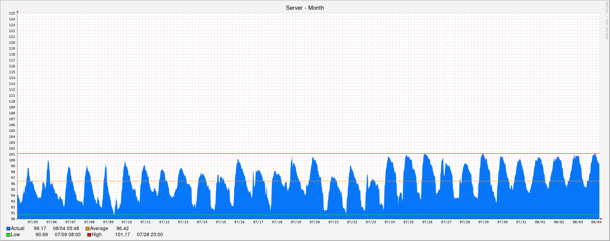Click x-axis date label 07/14
Image resolution: width=610 pixels, height=241 pixels.
tap(202, 222)
